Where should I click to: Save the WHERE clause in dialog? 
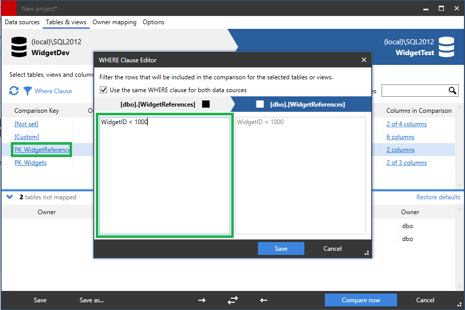click(281, 249)
